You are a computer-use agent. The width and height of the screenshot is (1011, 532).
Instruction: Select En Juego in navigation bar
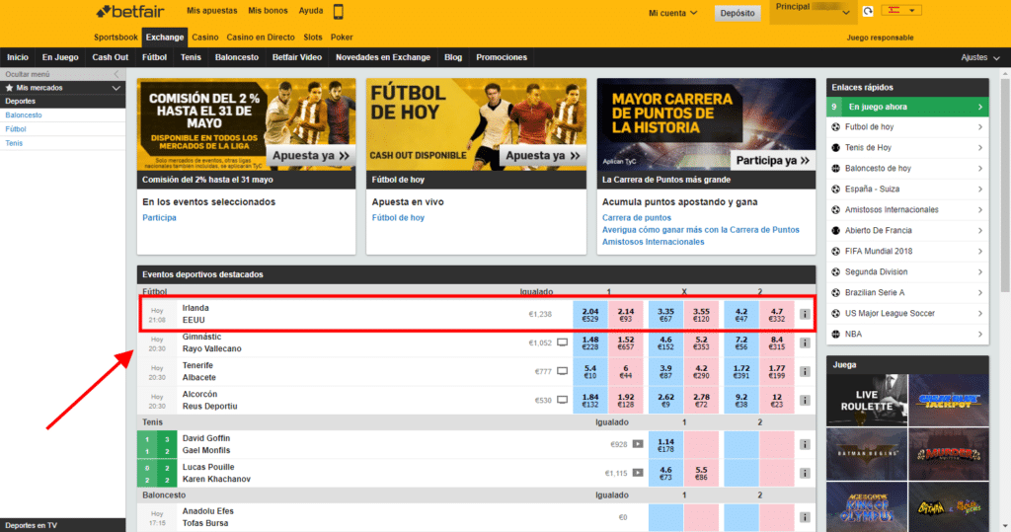tap(60, 57)
